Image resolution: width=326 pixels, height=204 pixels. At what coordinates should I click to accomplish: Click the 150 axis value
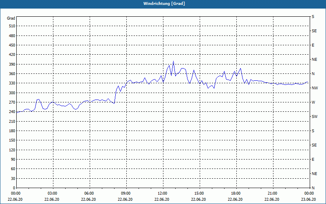pos(12,140)
